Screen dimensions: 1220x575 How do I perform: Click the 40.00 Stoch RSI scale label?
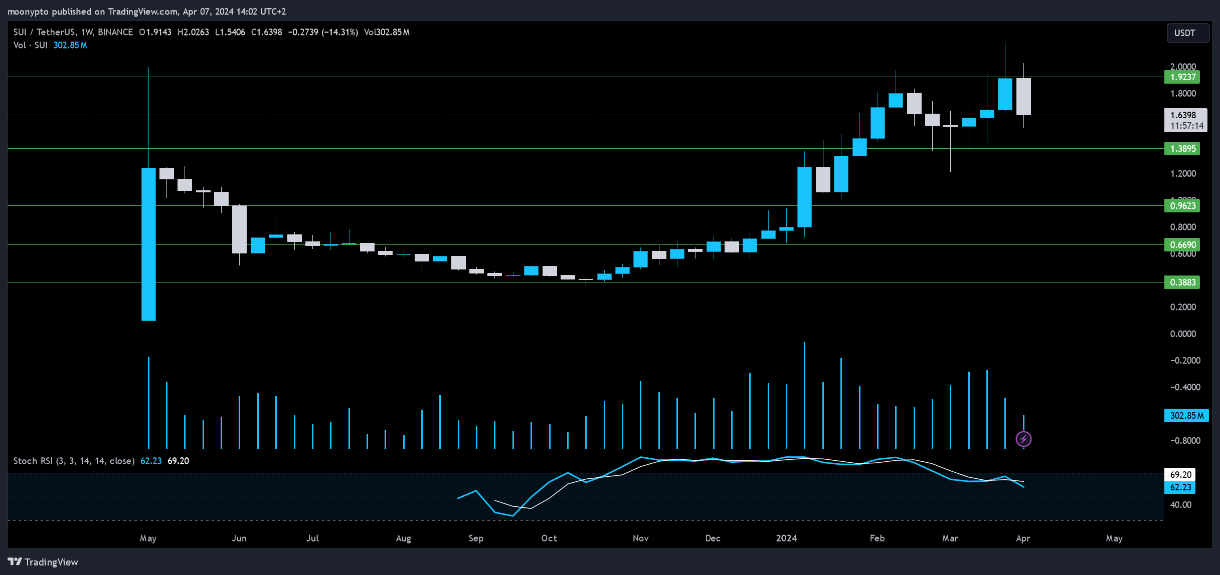click(x=1180, y=505)
